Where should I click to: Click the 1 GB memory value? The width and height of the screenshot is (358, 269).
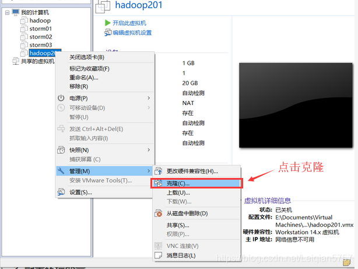[188, 63]
